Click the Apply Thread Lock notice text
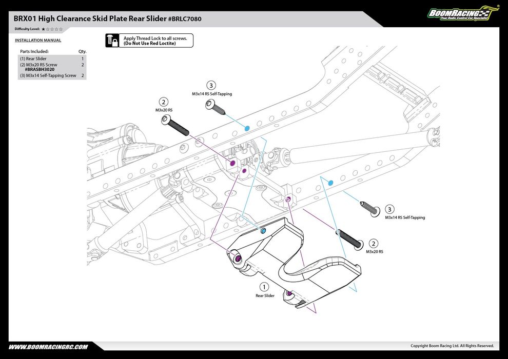This screenshot has height=359, width=508. (x=155, y=41)
